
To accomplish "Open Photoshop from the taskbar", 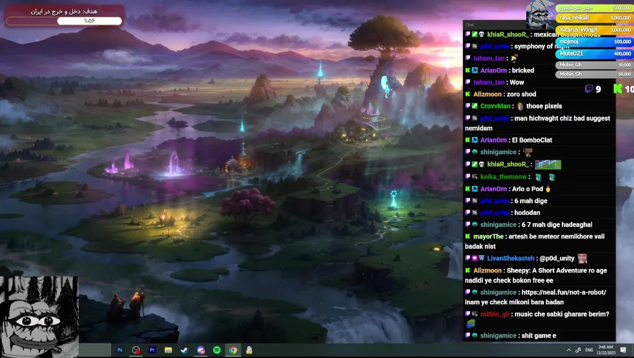I will [120, 350].
